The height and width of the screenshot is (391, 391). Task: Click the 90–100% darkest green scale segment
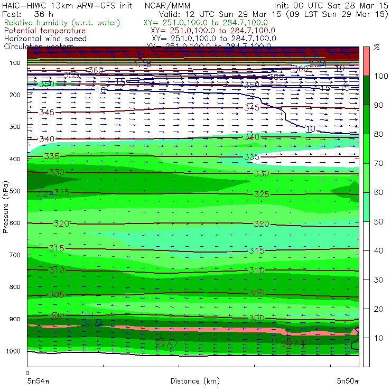(366, 90)
